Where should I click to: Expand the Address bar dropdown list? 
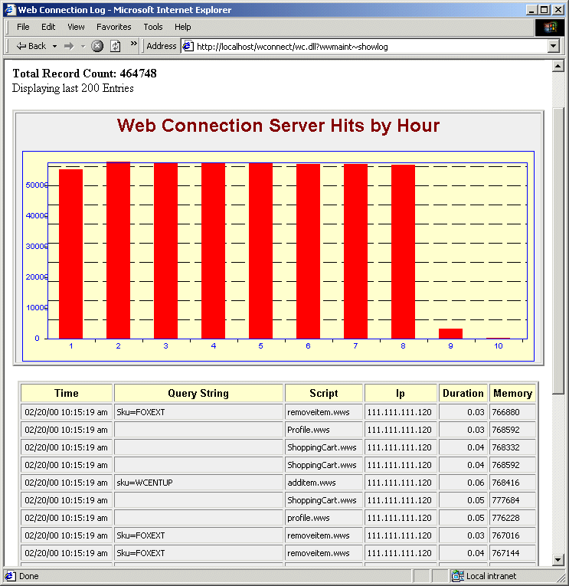click(554, 46)
